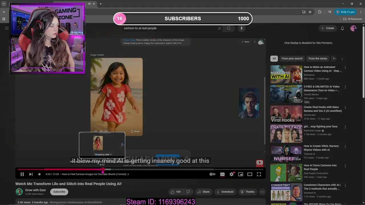This screenshot has height=205, width=365.
Task: Toggle autoplay switch in player
Action: coord(212,174)
